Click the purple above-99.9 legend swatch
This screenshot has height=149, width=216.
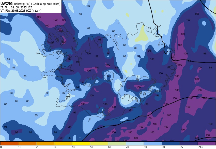pyautogui.click(x=207, y=143)
